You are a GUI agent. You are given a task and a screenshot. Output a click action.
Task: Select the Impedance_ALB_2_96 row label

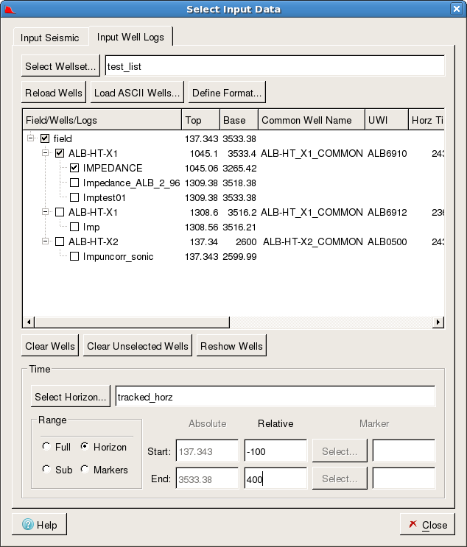point(131,183)
